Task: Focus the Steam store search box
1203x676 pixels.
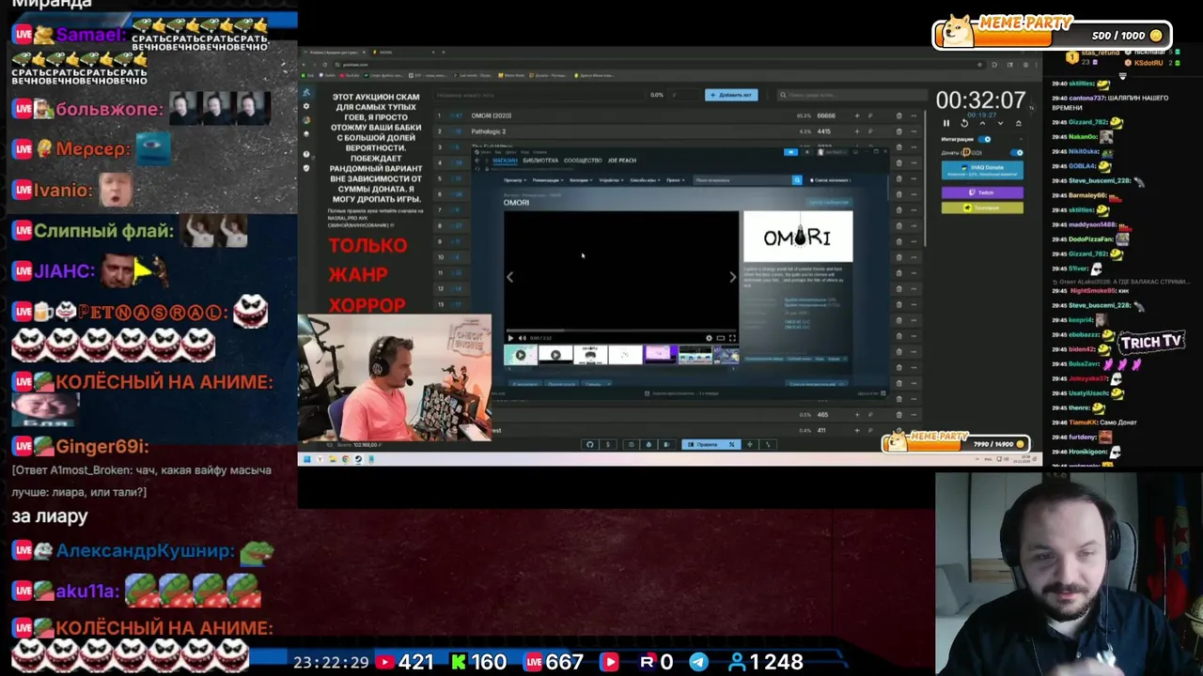Action: [742, 179]
